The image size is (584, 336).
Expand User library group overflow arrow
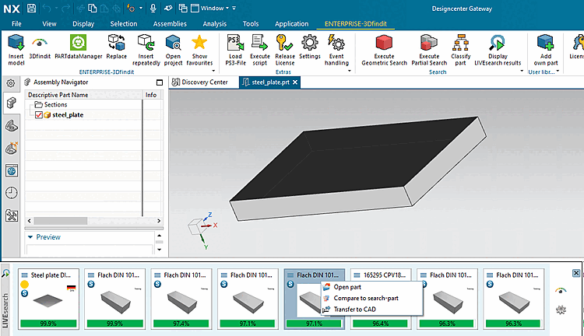(558, 71)
